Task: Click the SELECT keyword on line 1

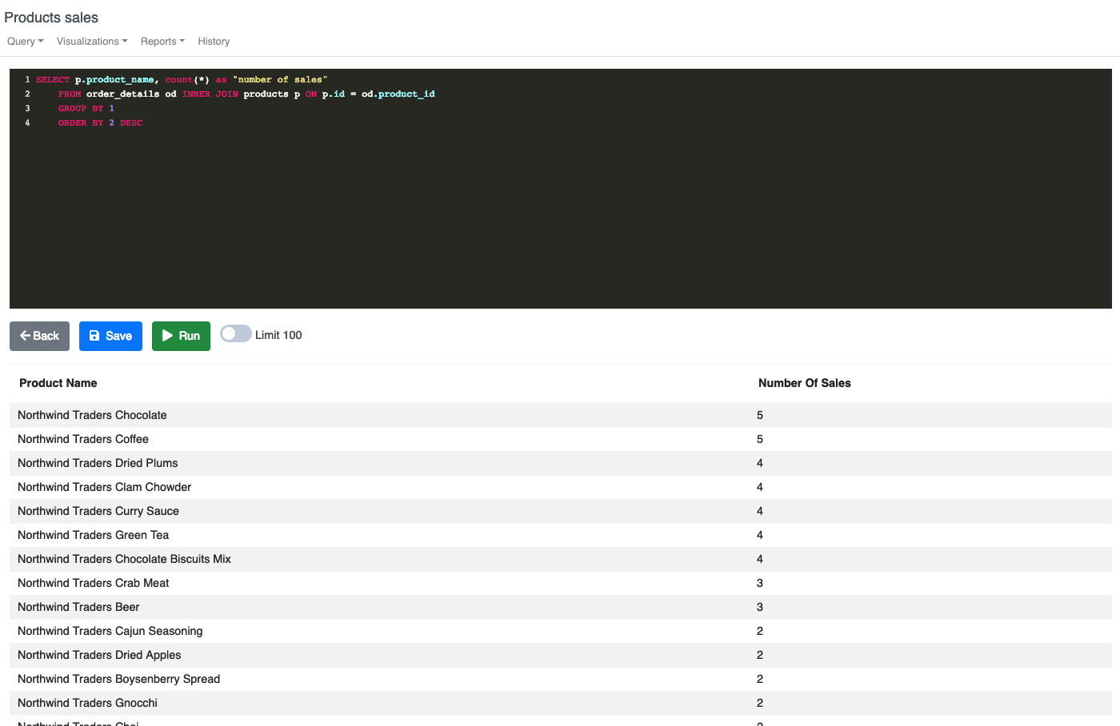Action: point(53,80)
